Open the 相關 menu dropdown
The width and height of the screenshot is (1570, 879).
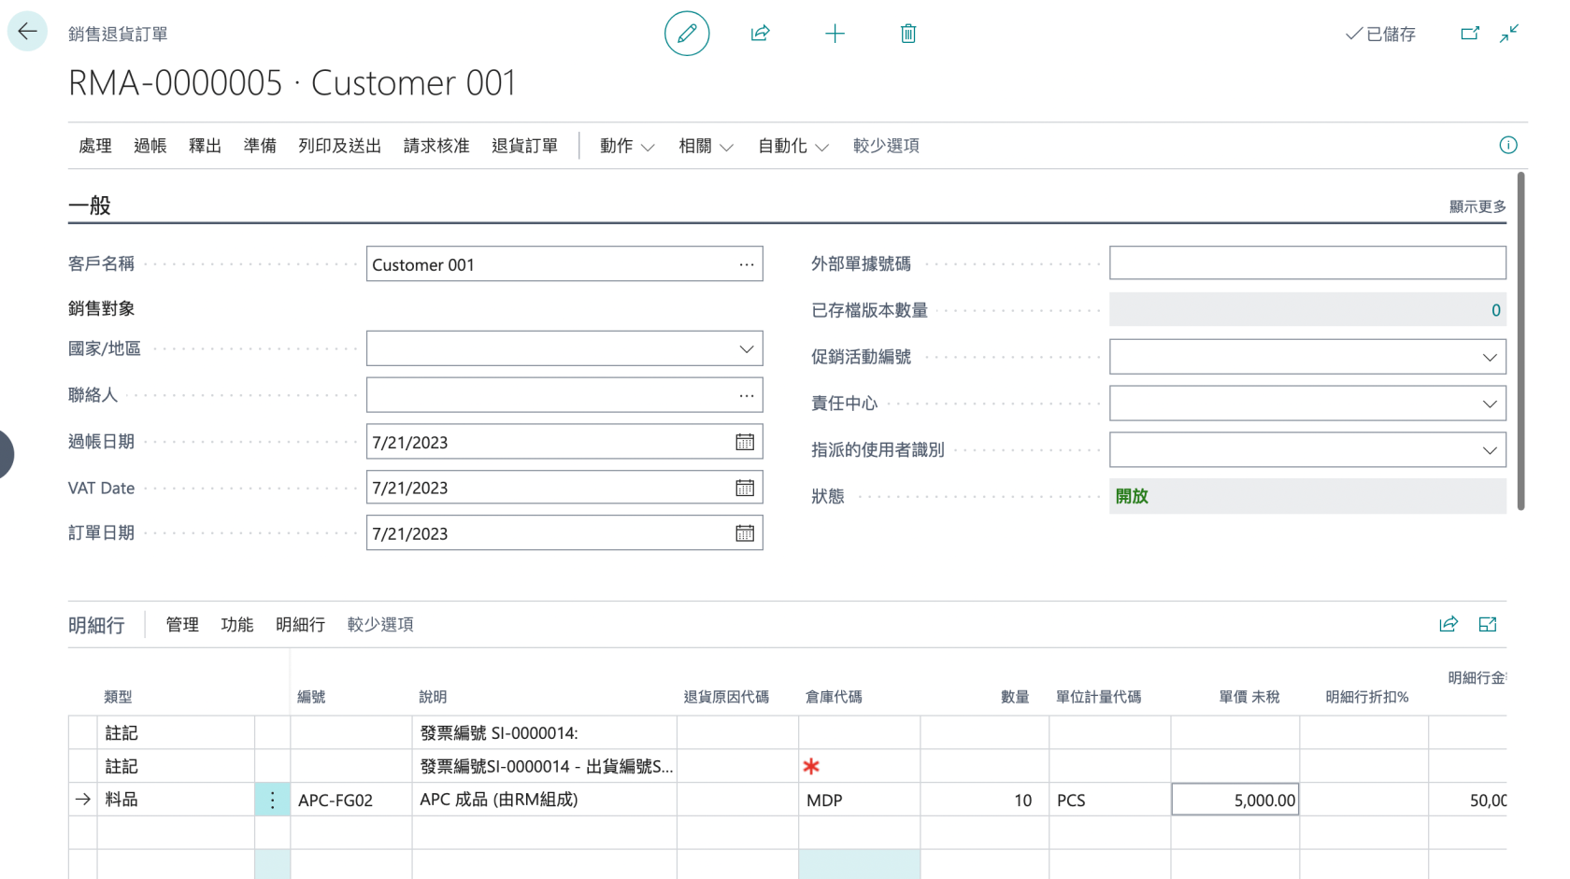(706, 146)
